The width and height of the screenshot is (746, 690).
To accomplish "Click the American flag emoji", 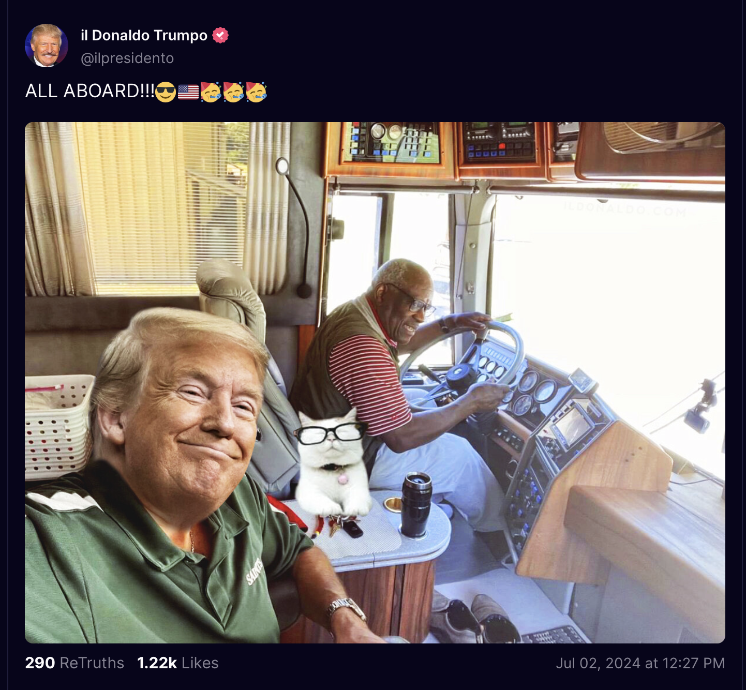I will pyautogui.click(x=188, y=92).
